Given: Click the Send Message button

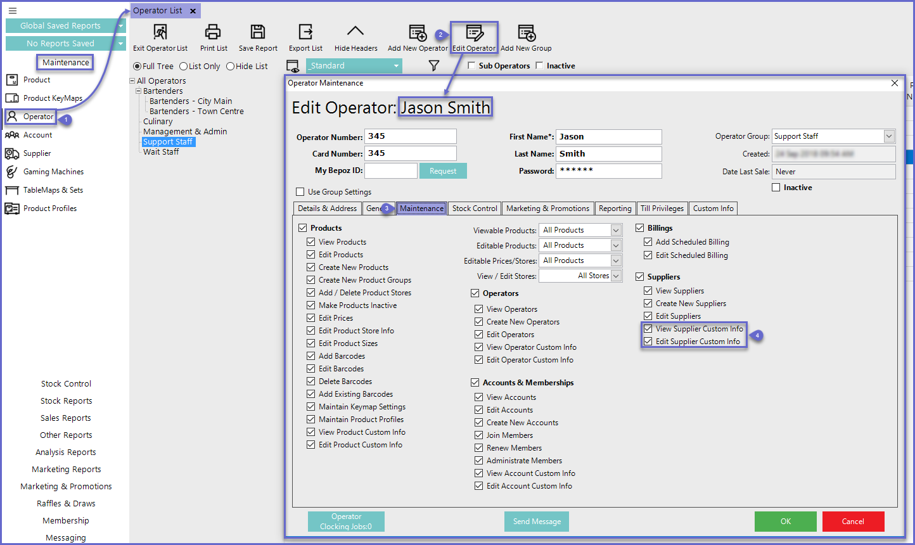Looking at the screenshot, I should 537,522.
